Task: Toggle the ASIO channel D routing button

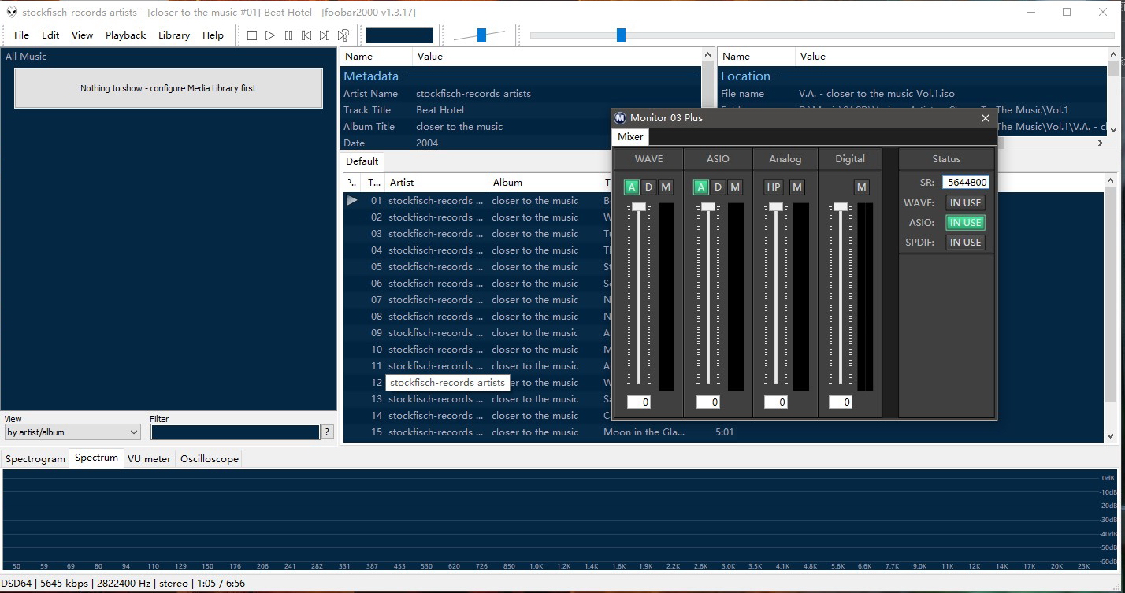Action: point(718,187)
